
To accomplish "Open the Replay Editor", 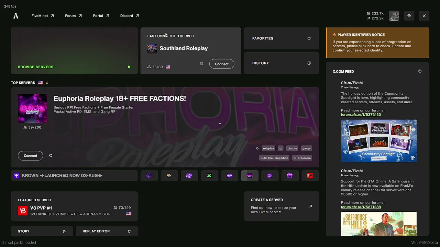I will click(x=107, y=231).
